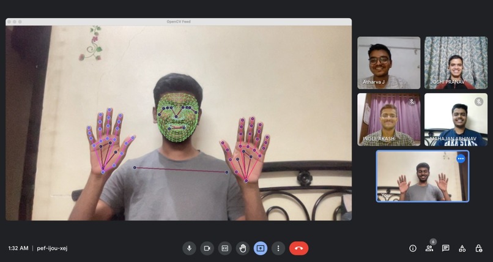Open more options three-dot menu

278,248
